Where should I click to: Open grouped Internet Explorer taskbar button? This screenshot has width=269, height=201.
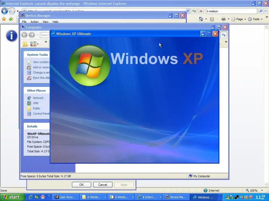(x=149, y=197)
